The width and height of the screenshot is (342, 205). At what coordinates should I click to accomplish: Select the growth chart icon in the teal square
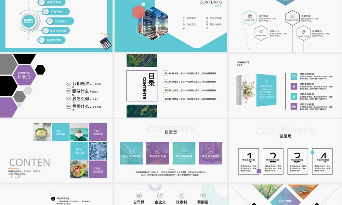(x=294, y=96)
